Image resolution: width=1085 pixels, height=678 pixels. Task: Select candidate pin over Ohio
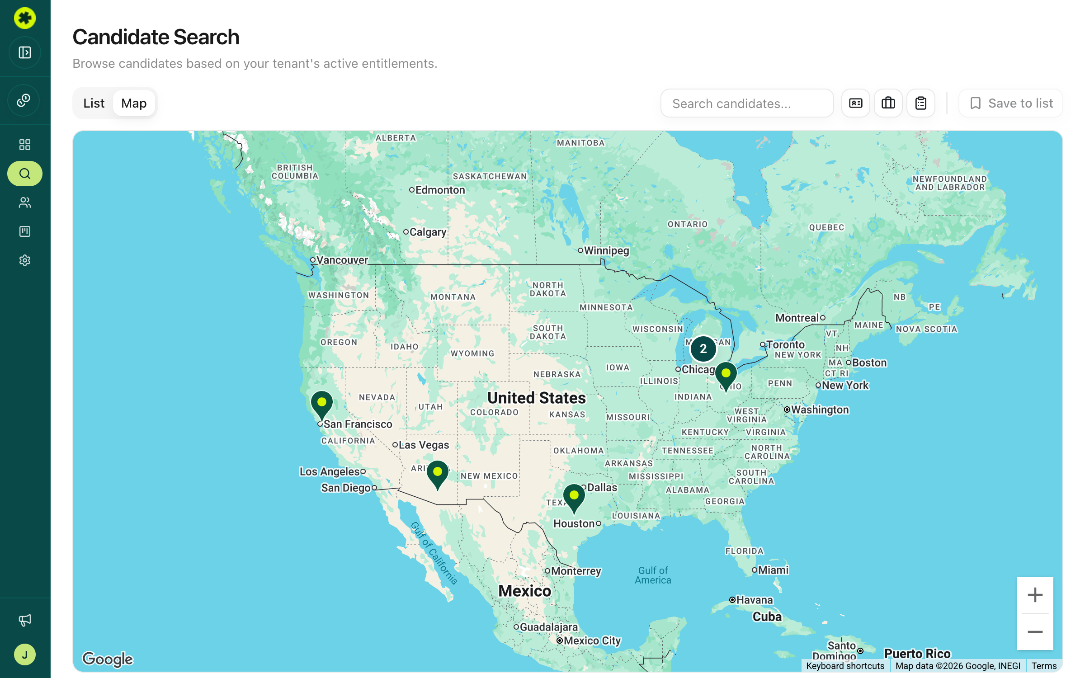click(x=726, y=376)
